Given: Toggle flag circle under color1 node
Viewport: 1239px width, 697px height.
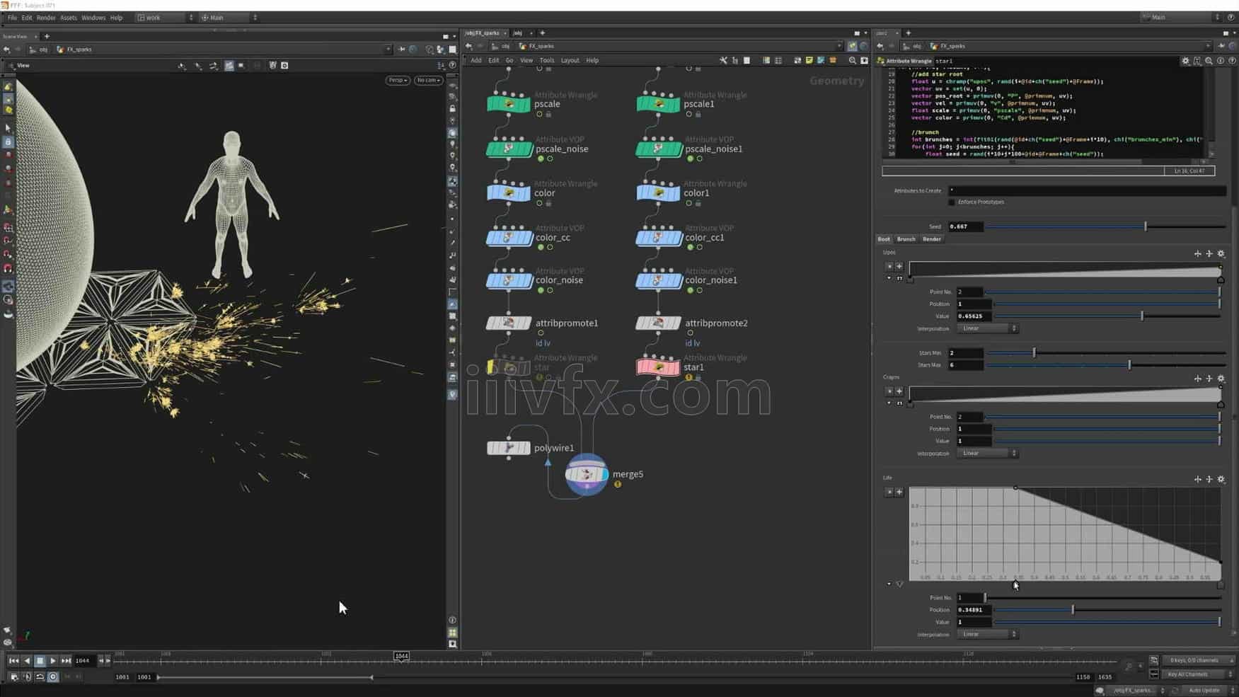Looking at the screenshot, I should pyautogui.click(x=688, y=204).
